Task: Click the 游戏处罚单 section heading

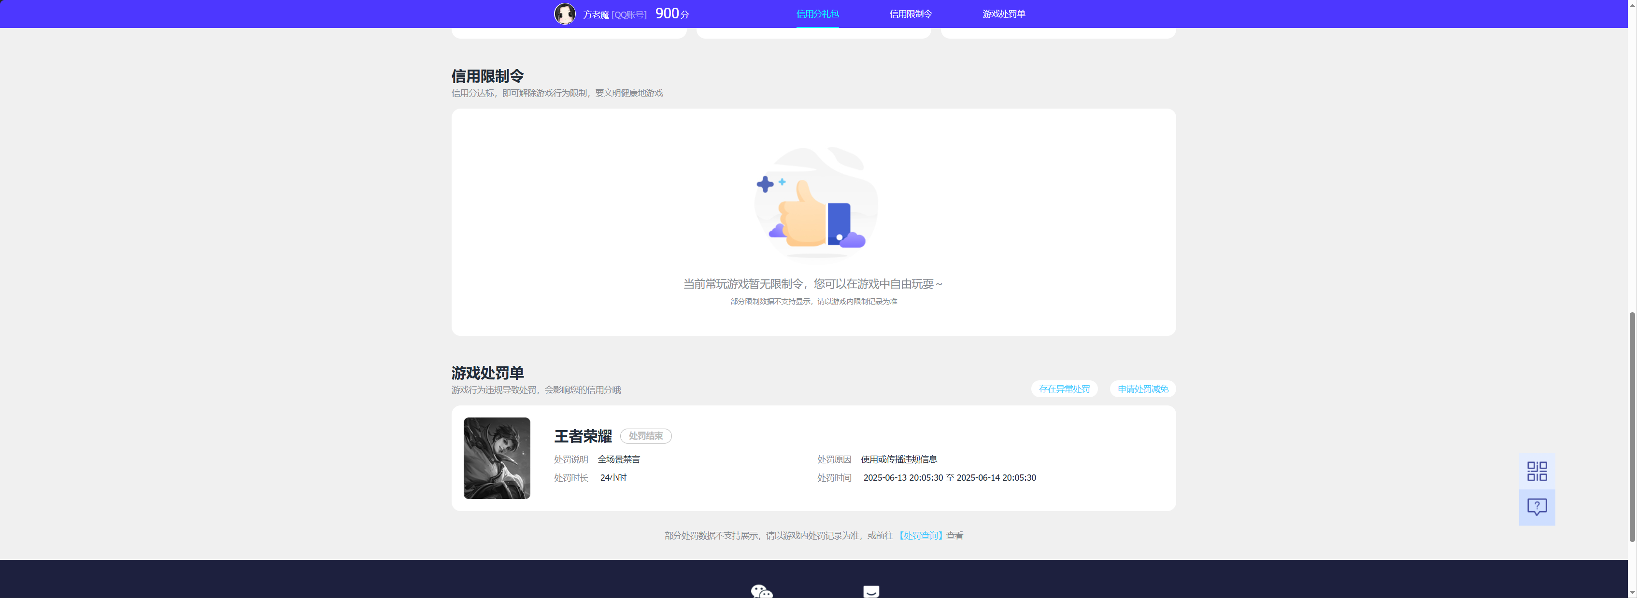Action: [x=487, y=373]
